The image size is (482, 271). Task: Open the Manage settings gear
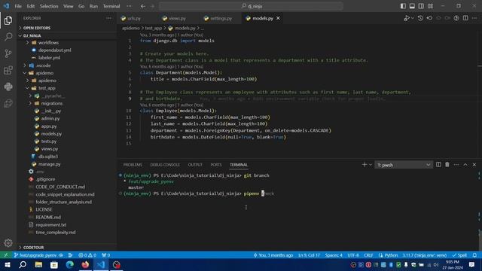8,242
